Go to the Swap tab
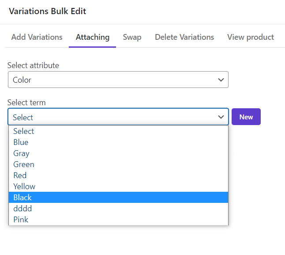The height and width of the screenshot is (255, 285). pos(132,37)
